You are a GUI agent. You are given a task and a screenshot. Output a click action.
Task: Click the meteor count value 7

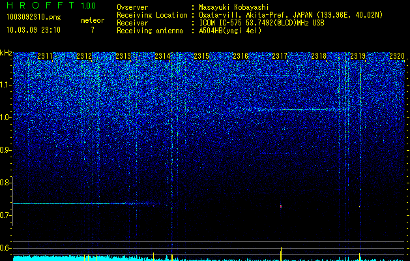[93, 30]
